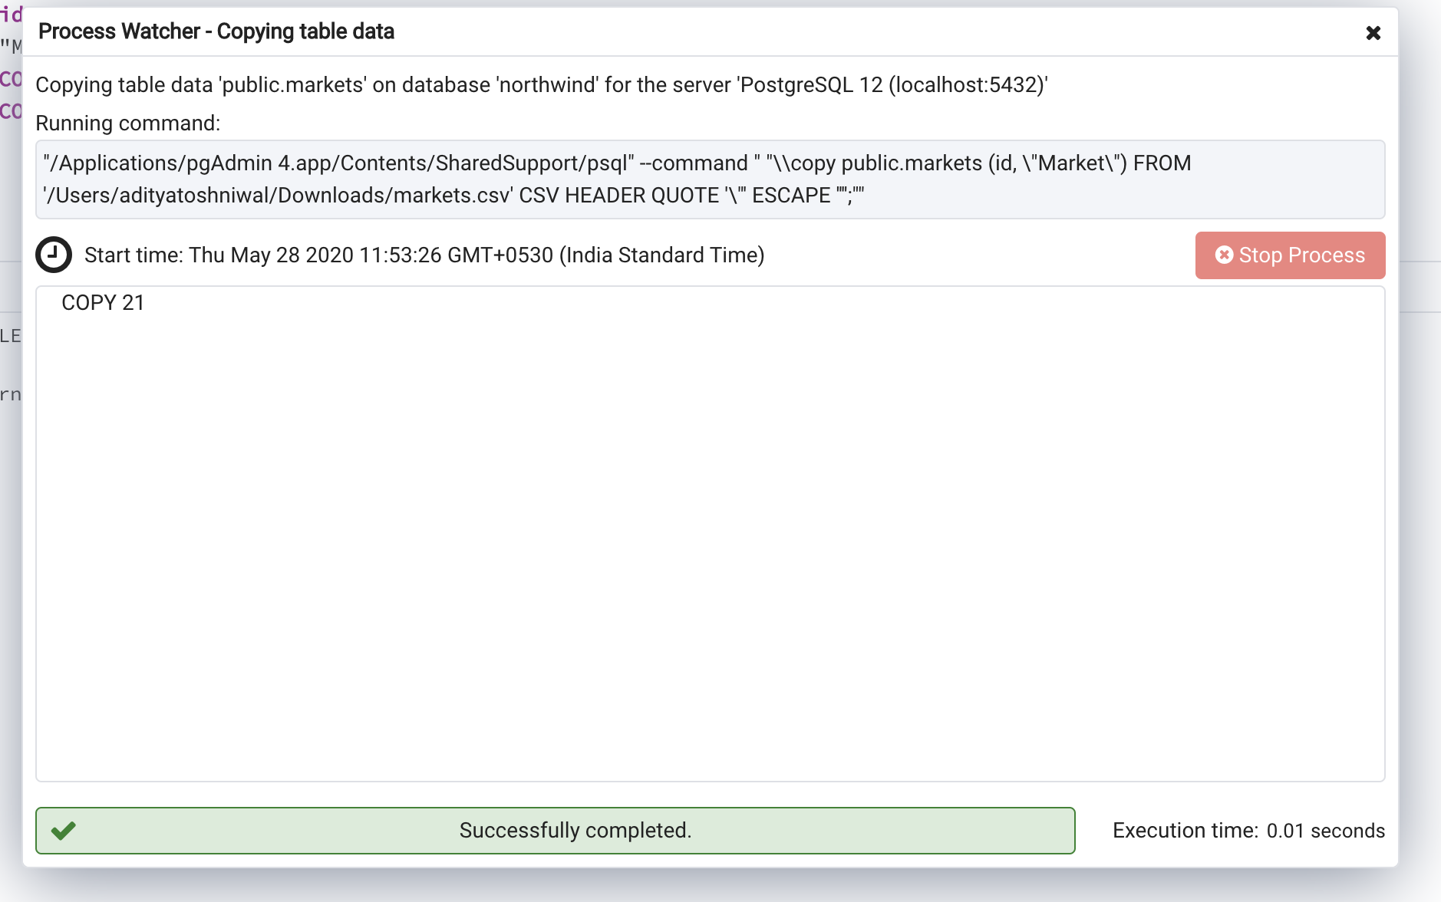Close the Process Watcher dialog
1441x902 pixels.
point(1373,33)
